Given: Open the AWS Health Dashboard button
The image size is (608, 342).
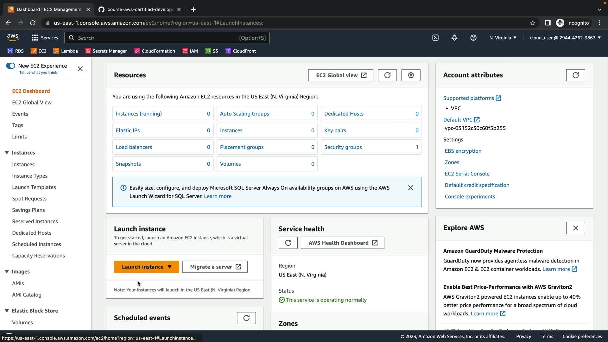Looking at the screenshot, I should (x=342, y=243).
